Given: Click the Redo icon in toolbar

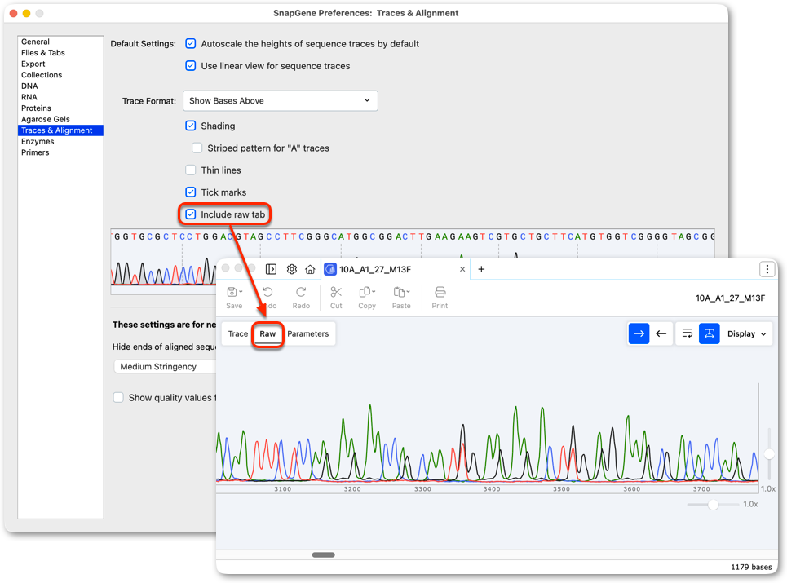Looking at the screenshot, I should (301, 292).
